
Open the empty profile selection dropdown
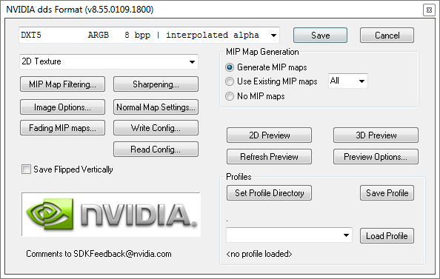click(x=289, y=235)
